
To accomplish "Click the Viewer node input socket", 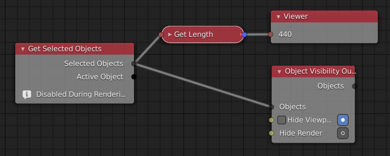I will (x=270, y=34).
